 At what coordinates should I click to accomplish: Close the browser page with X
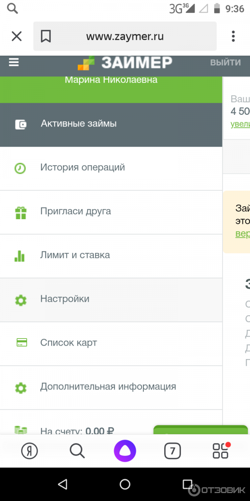point(17,37)
